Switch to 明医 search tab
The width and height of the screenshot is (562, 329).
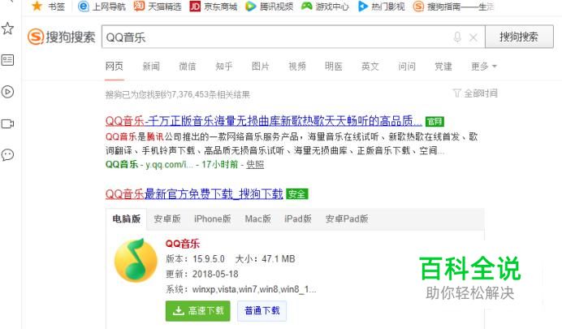click(334, 67)
